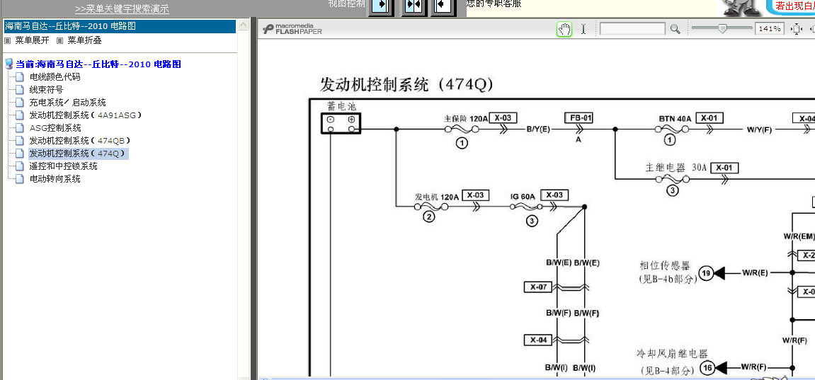The width and height of the screenshot is (815, 380).
Task: Click document icon next to 遥控和中控锁系统
Action: pos(20,166)
